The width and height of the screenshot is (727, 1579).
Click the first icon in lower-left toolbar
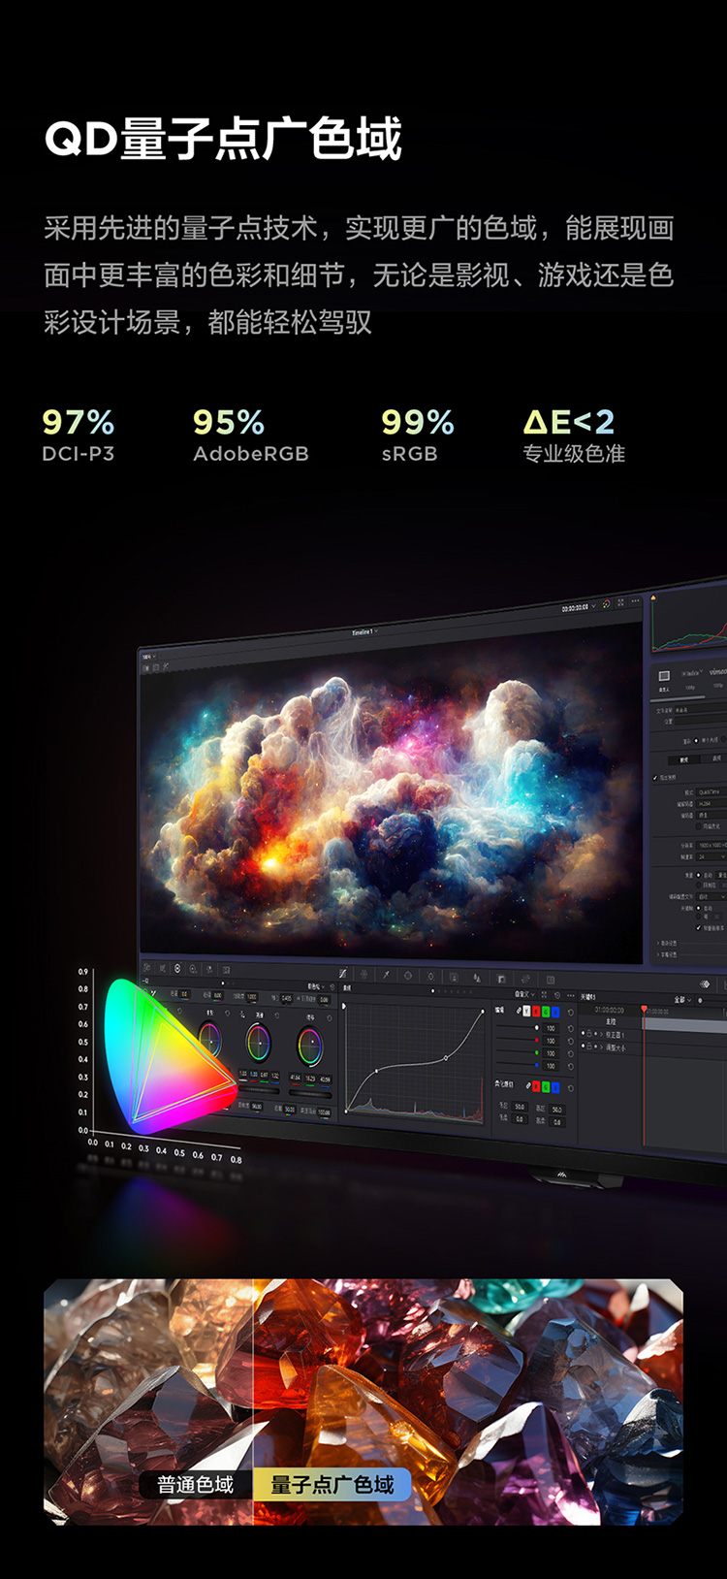[x=146, y=968]
